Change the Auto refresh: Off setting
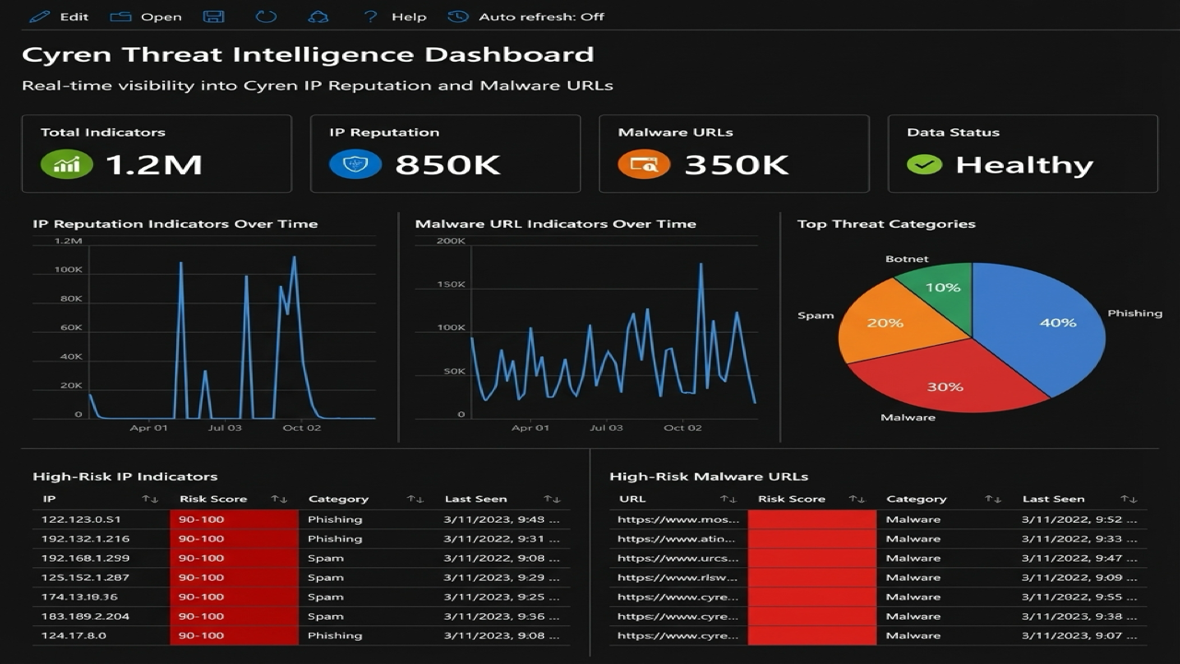This screenshot has width=1180, height=664. [525, 17]
